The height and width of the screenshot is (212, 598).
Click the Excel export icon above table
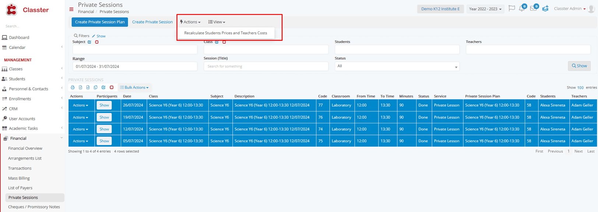tap(80, 87)
